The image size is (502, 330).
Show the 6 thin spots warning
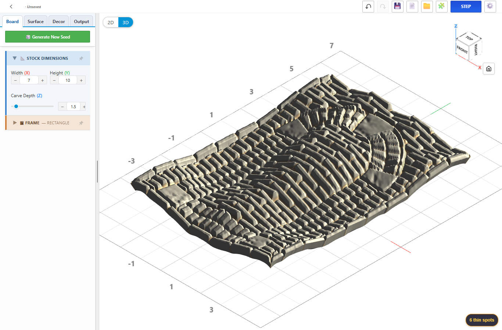click(482, 320)
